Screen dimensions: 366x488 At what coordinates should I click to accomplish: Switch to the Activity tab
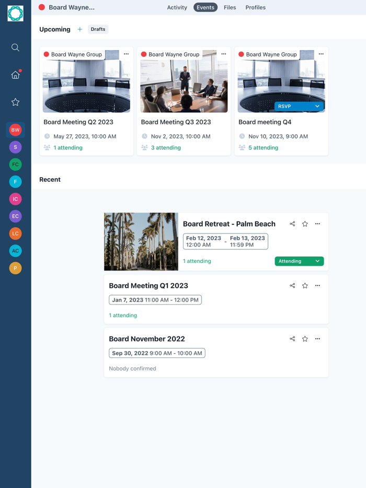(177, 7)
